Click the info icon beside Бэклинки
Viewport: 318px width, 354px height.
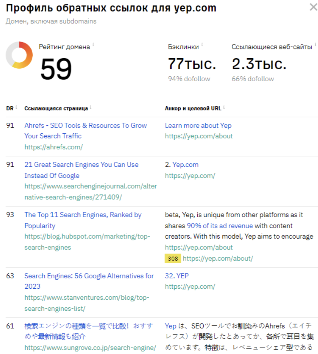tap(202, 44)
